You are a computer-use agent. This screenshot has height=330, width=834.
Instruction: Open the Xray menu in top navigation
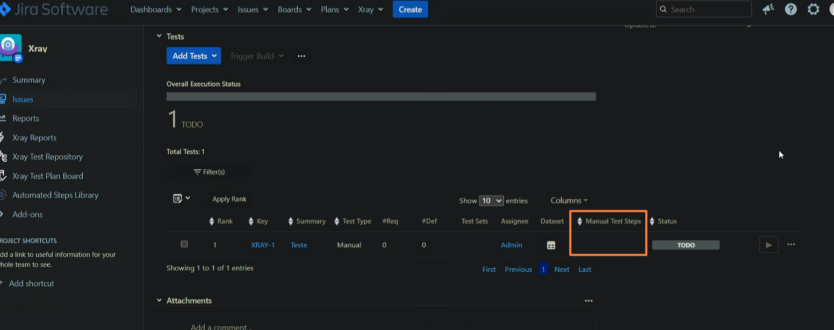pyautogui.click(x=370, y=9)
